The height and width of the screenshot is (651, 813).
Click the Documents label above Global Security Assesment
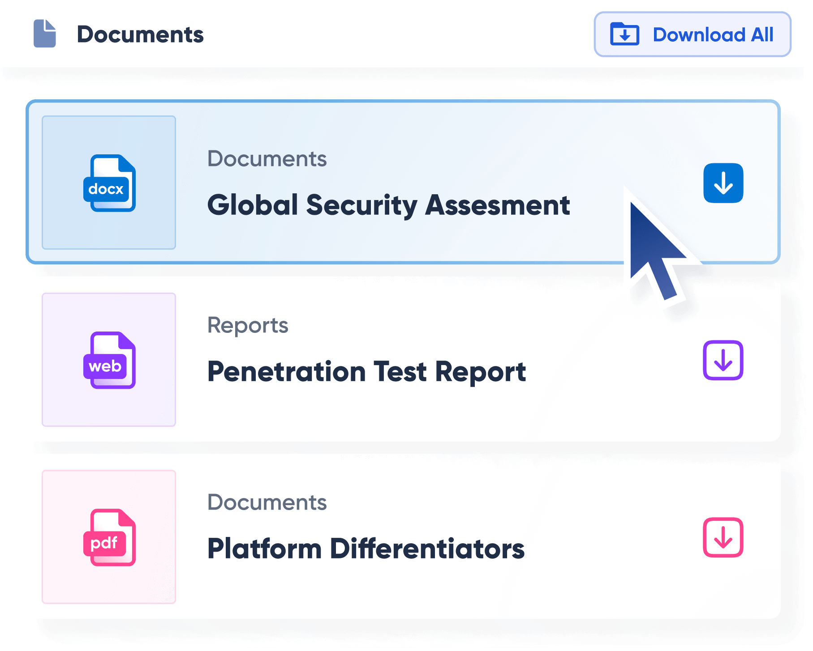267,159
